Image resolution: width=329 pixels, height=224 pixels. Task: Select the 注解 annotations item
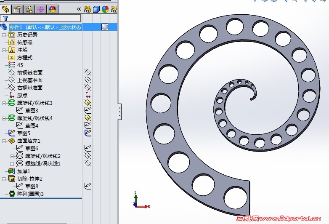(x=22, y=50)
